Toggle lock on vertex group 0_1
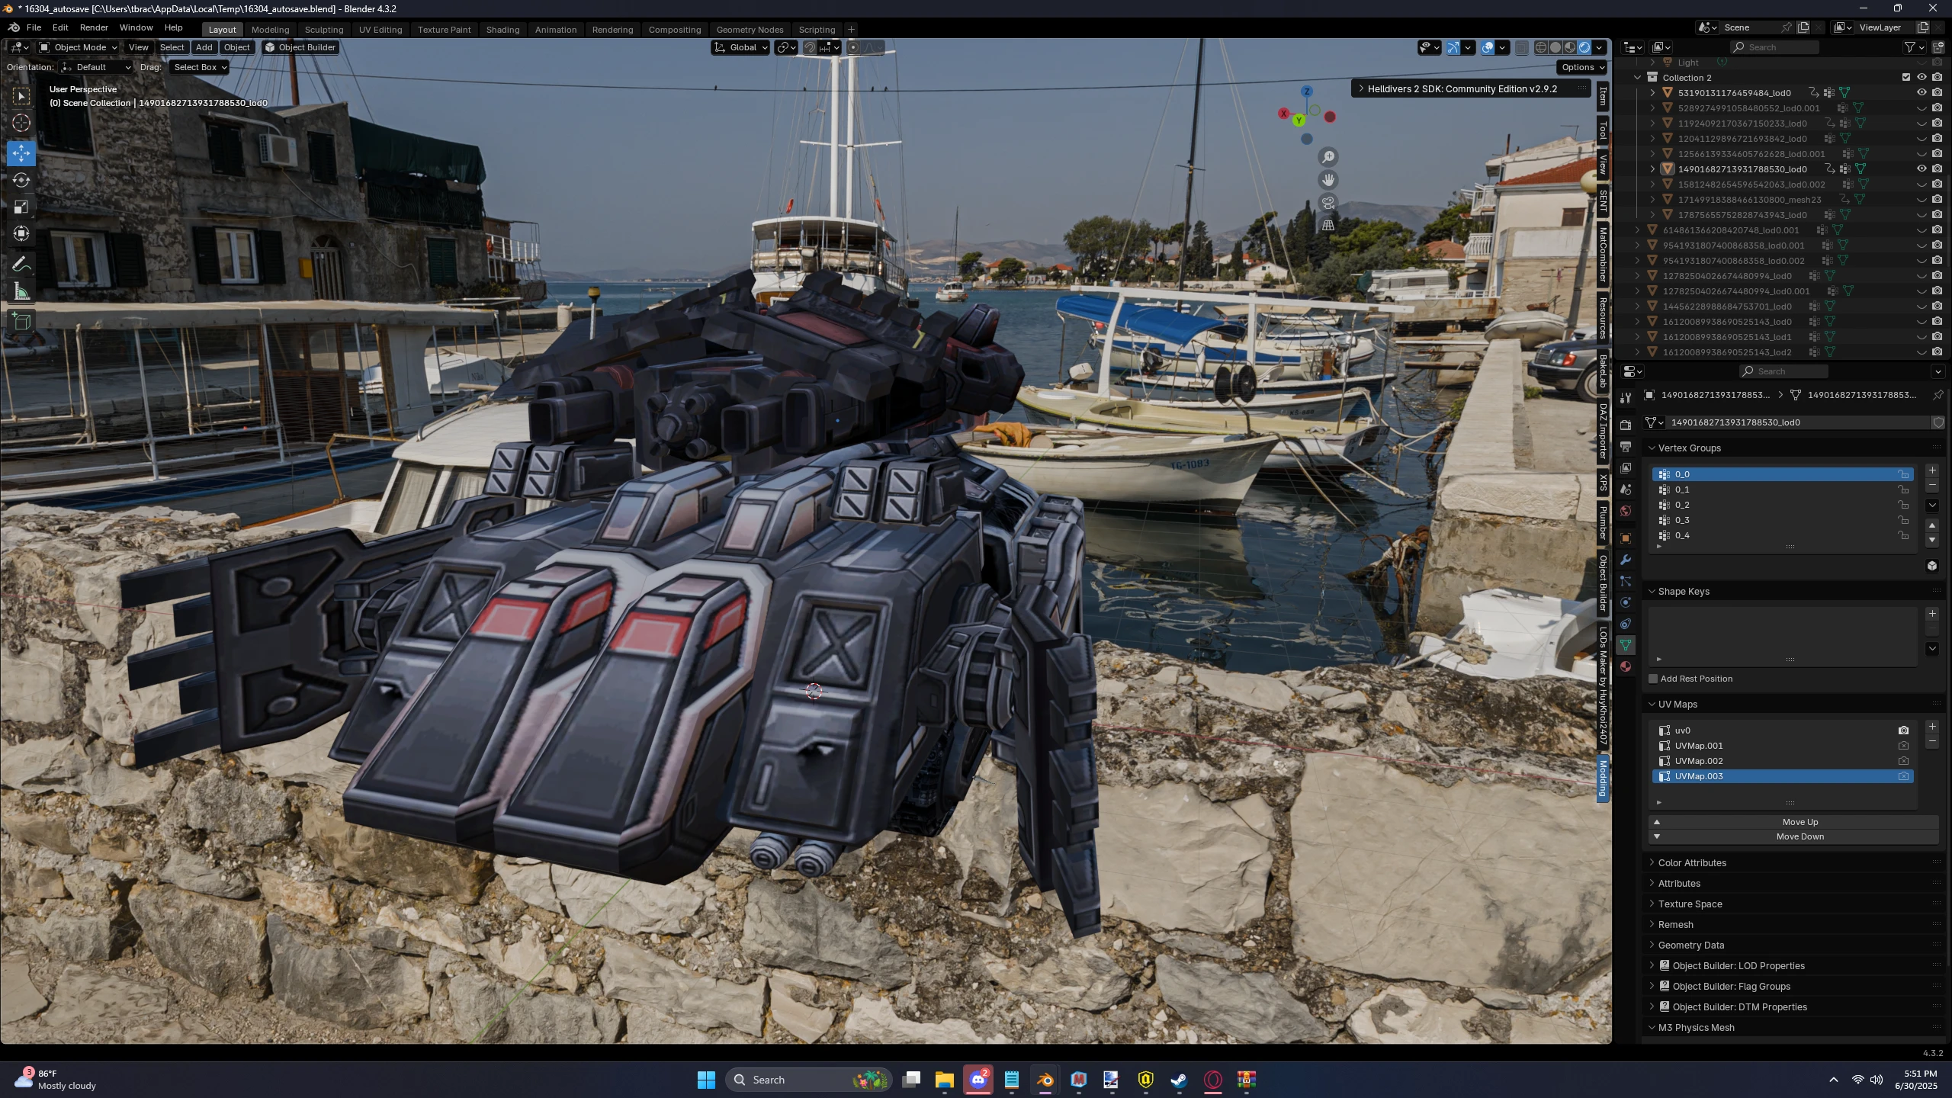 tap(1903, 490)
